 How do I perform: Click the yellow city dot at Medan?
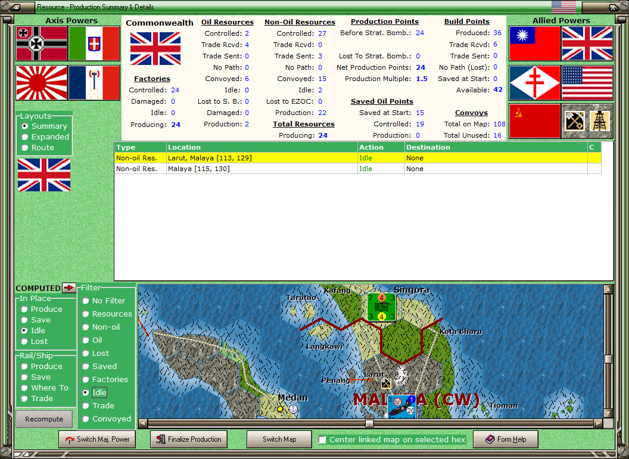tap(280, 409)
